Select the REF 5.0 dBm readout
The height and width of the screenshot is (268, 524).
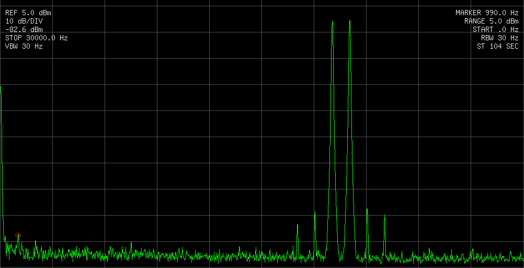(x=28, y=13)
